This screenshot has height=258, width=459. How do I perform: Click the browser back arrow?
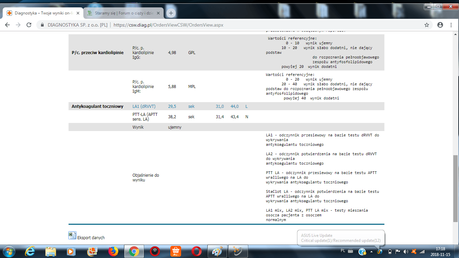tap(7, 25)
